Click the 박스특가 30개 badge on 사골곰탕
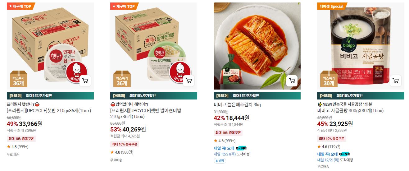 pos(329,79)
